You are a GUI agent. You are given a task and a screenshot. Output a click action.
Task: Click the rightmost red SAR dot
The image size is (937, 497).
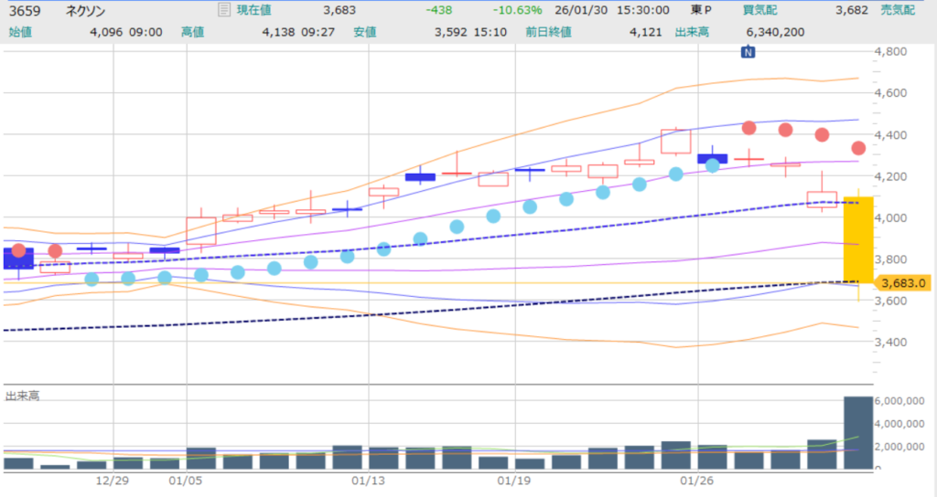click(x=858, y=148)
